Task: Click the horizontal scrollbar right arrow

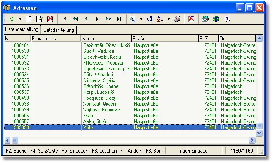Action: pos(252,140)
